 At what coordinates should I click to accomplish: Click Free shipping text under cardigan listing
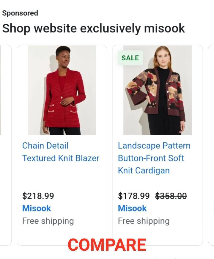144,221
